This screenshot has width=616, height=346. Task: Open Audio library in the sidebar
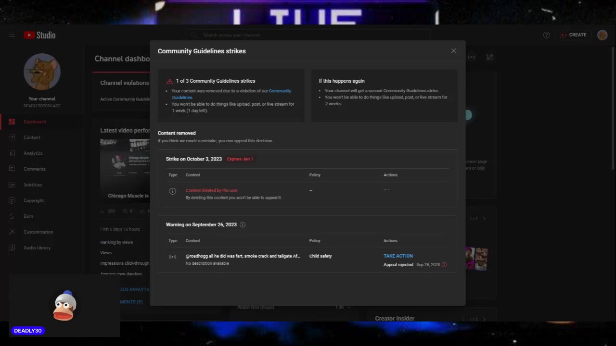pos(37,248)
